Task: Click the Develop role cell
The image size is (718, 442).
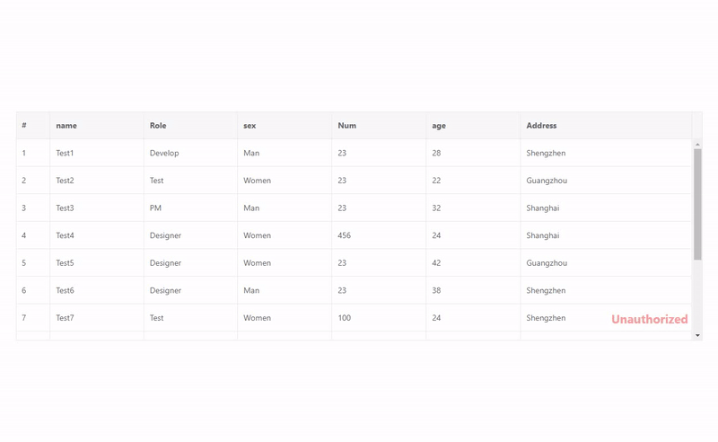Action: [x=164, y=154]
